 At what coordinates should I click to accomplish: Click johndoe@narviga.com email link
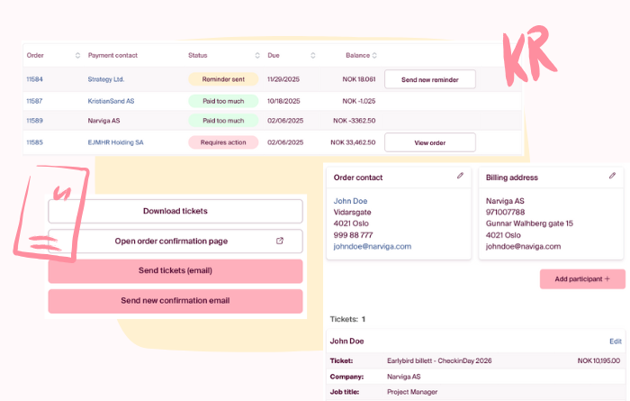coord(373,247)
